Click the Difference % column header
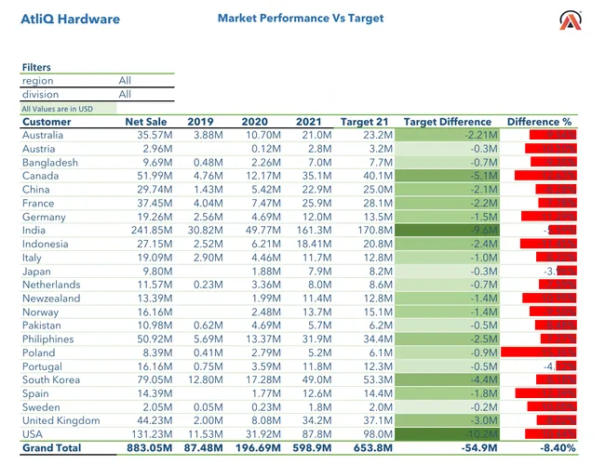Image resolution: width=605 pixels, height=465 pixels. (x=539, y=122)
